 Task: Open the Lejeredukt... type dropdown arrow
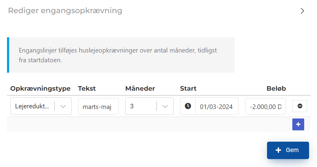point(63,106)
